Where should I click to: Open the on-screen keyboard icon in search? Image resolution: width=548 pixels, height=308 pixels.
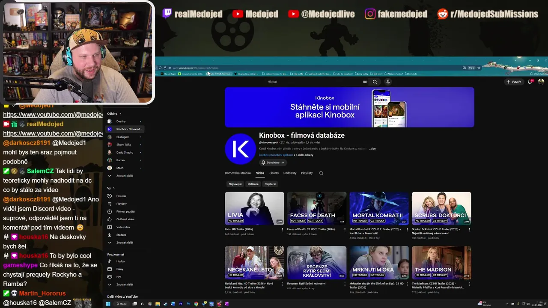(365, 82)
